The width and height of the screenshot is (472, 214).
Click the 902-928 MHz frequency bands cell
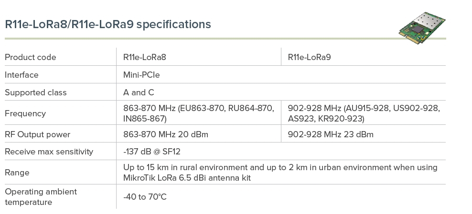pyautogui.click(x=364, y=113)
